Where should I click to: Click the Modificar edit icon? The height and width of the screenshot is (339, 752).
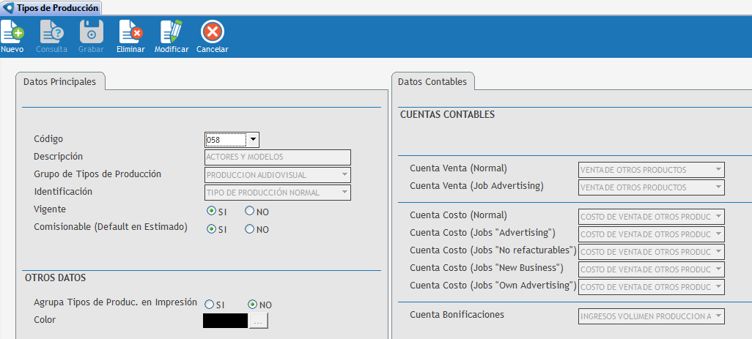pos(172,31)
